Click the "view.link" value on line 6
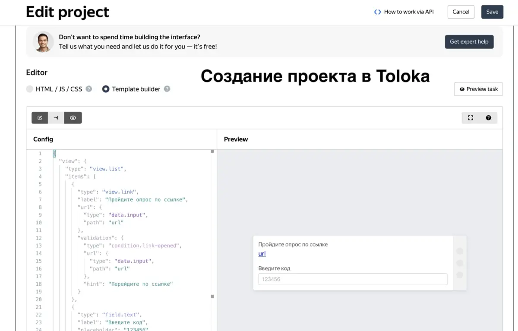Screen dimensions: 518x331 click(119, 192)
